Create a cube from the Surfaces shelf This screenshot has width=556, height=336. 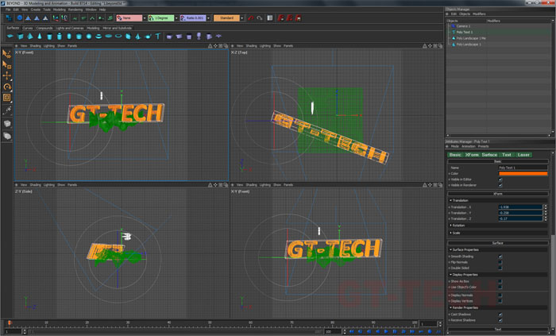tap(20, 37)
